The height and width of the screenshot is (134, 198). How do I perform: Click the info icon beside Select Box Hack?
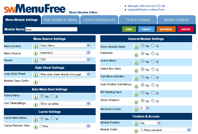tap(136, 71)
